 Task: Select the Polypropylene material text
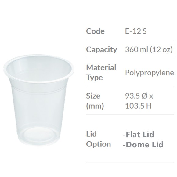(150, 73)
